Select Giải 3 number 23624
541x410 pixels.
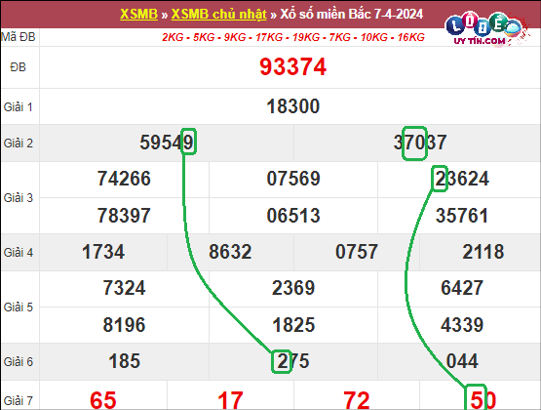(462, 179)
